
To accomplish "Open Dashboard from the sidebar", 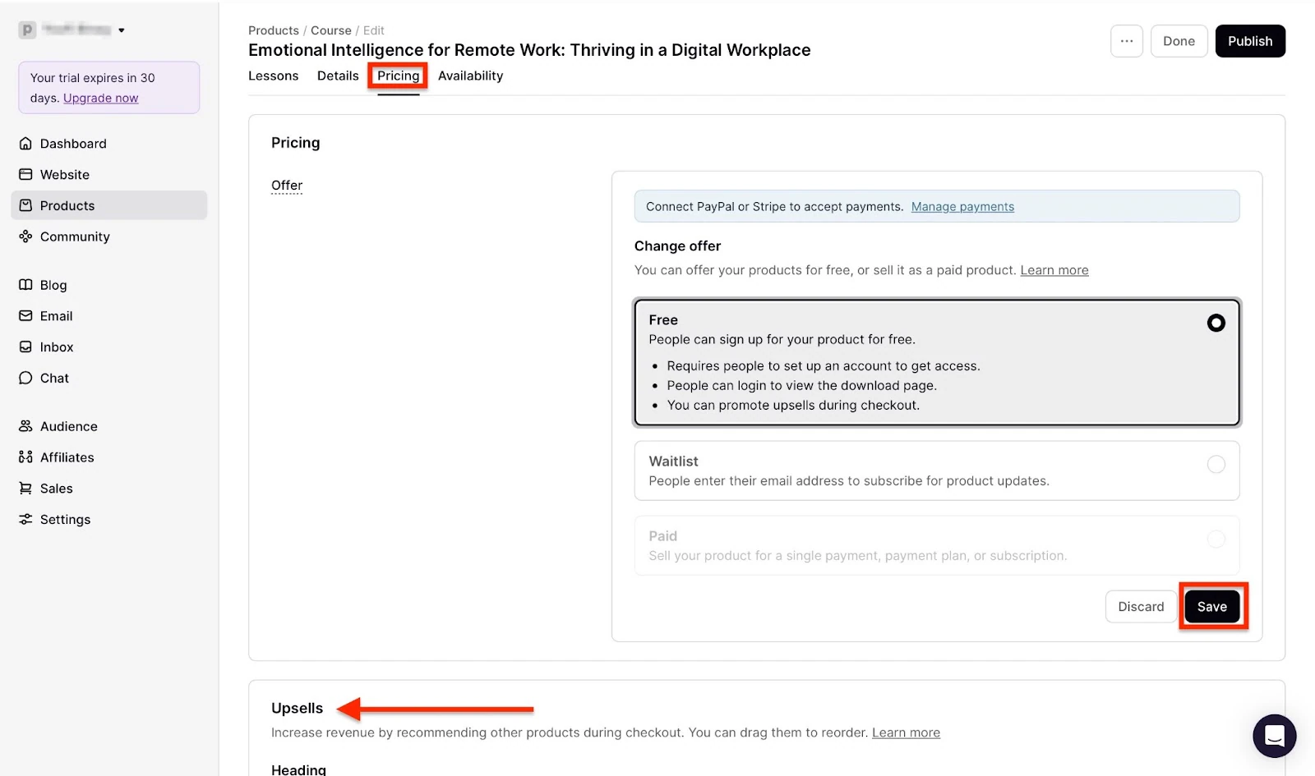I will (108, 144).
